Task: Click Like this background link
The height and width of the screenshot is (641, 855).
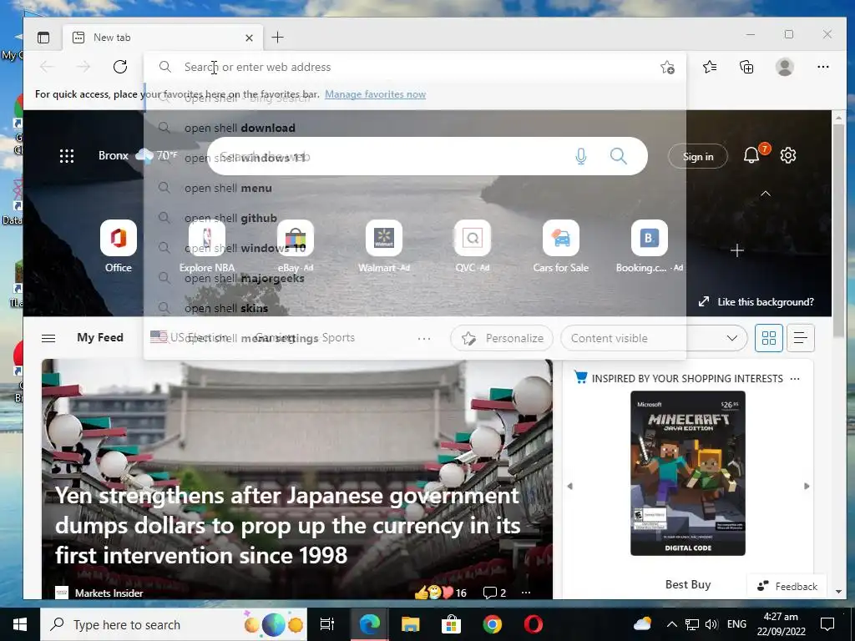Action: pos(756,302)
